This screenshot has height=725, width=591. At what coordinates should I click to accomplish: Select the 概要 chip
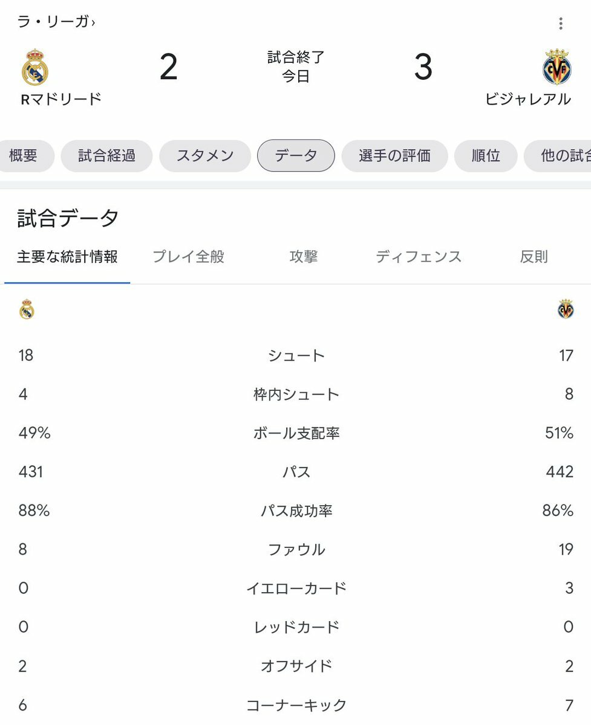click(x=24, y=156)
